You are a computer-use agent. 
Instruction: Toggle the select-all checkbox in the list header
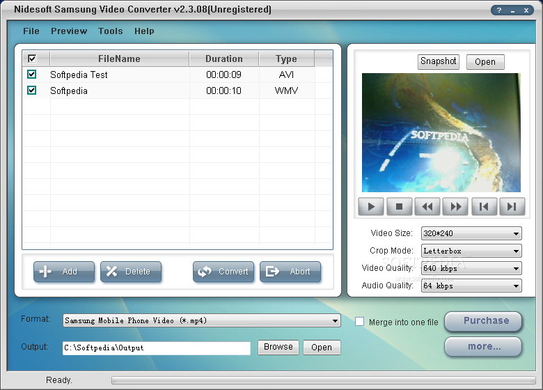32,58
